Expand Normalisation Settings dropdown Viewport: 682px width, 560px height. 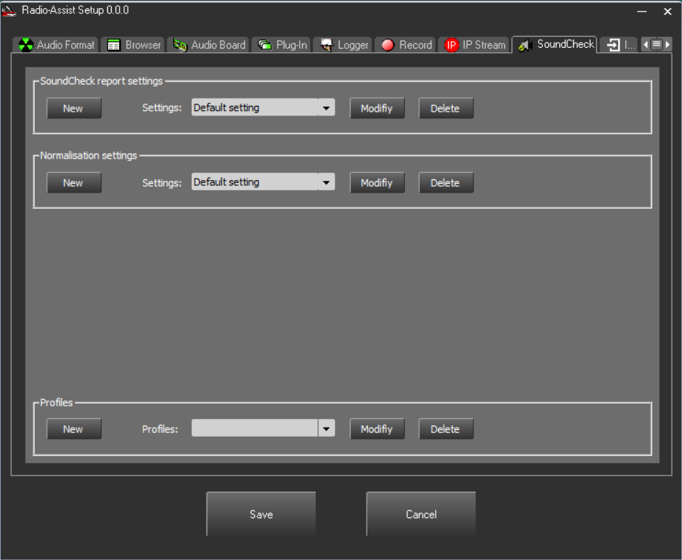pyautogui.click(x=326, y=182)
